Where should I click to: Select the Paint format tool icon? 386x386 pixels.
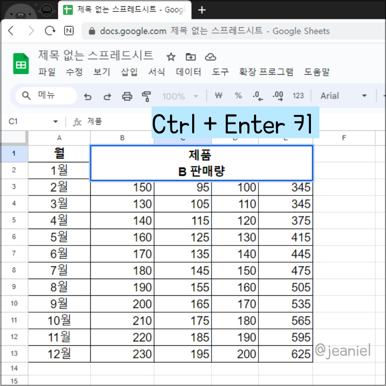pyautogui.click(x=146, y=96)
